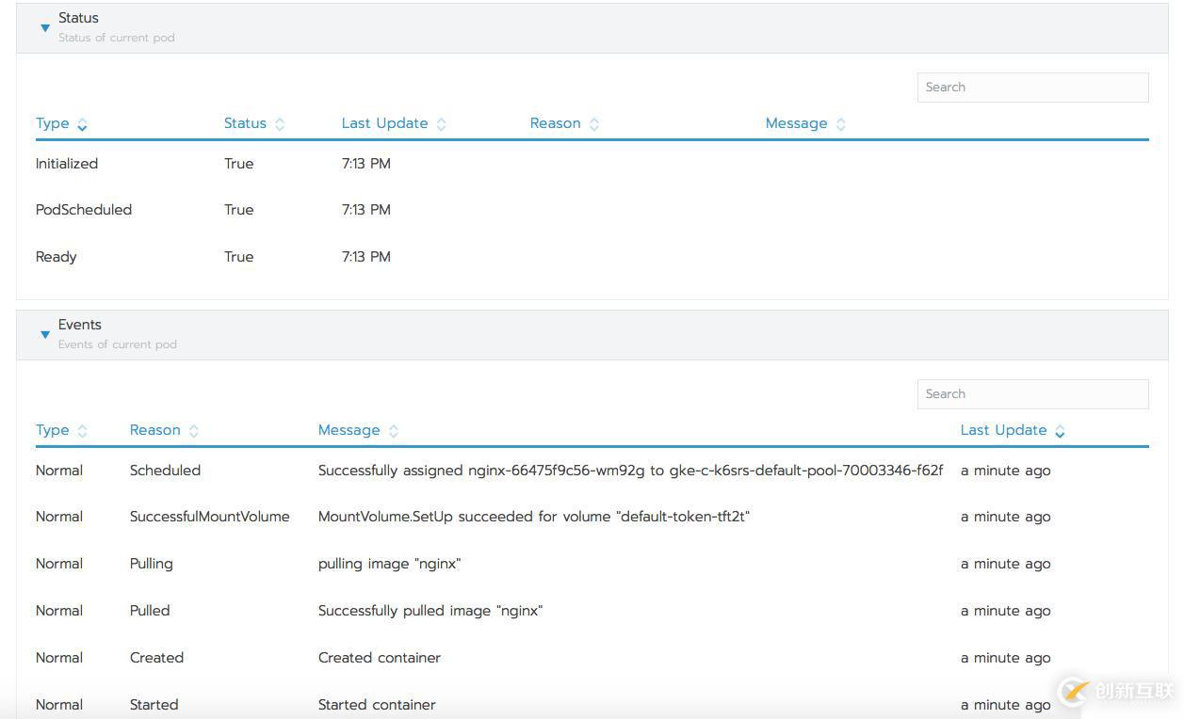Click sort icon next to Status Last Update
Image resolution: width=1184 pixels, height=719 pixels.
tap(442, 124)
